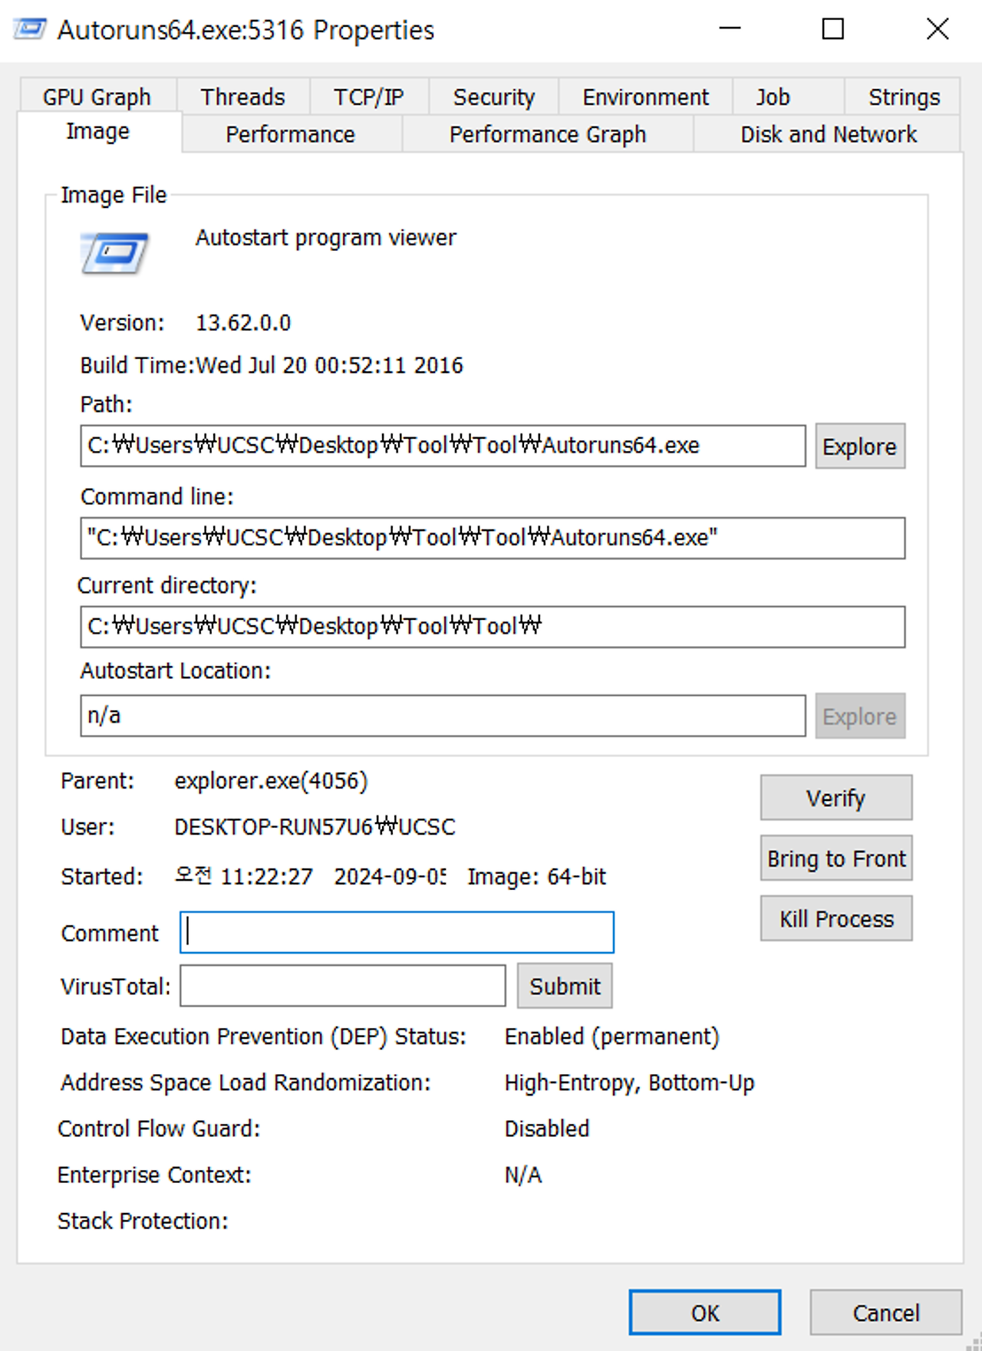
Task: Click the Kill Process button
Action: 836,918
